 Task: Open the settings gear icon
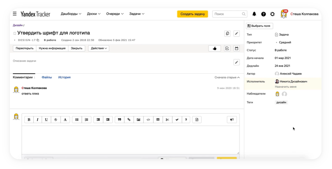tap(272, 14)
